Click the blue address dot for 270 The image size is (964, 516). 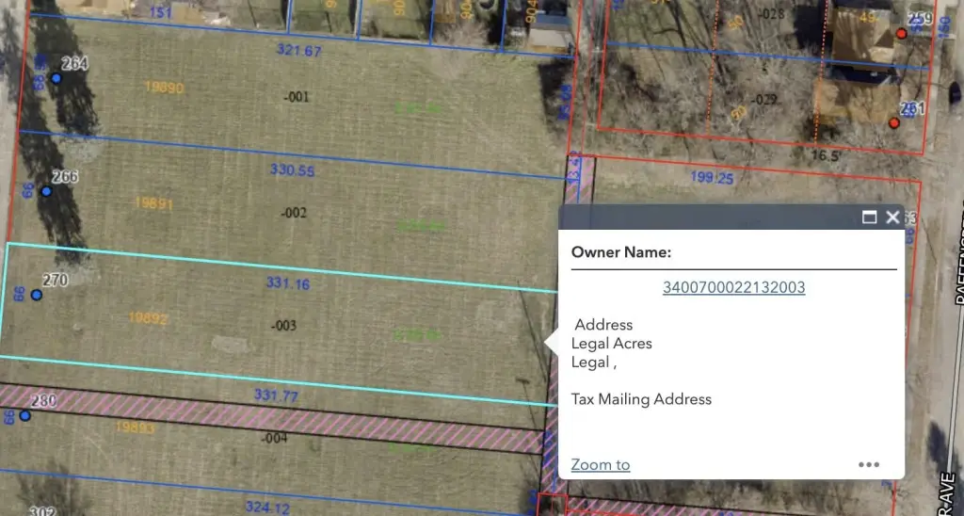[37, 295]
